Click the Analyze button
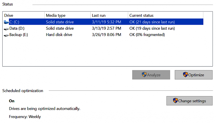This screenshot has height=123, width=216. point(151,75)
